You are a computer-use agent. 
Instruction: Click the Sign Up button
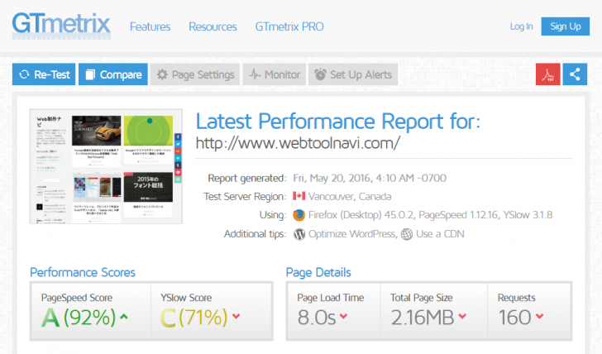[565, 26]
